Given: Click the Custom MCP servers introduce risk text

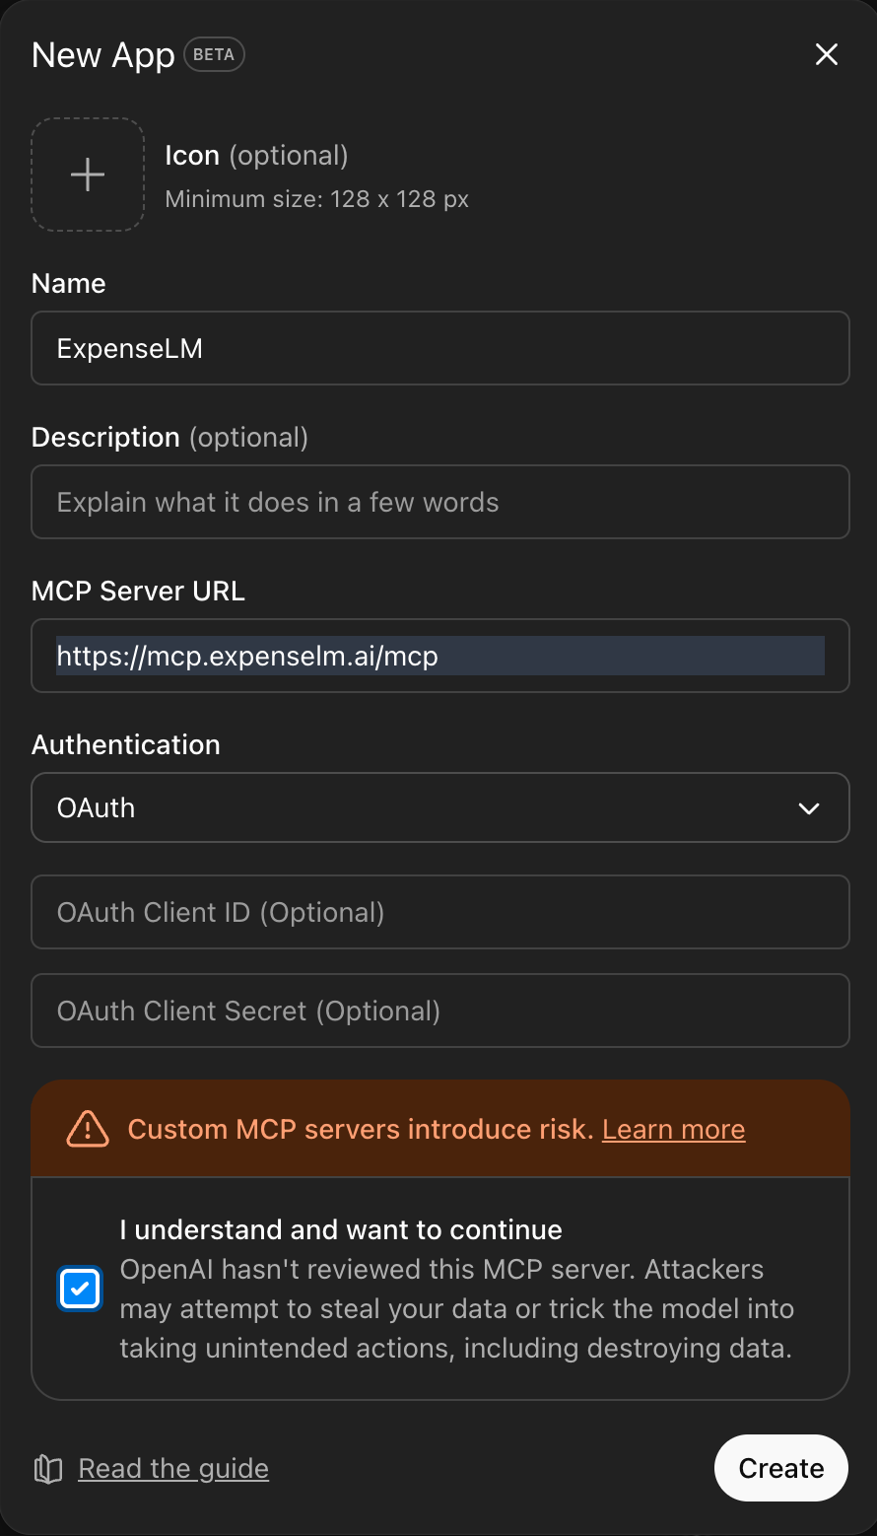Looking at the screenshot, I should [361, 1129].
